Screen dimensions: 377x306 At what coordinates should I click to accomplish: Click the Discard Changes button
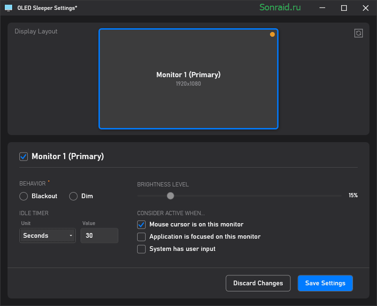[258, 283]
